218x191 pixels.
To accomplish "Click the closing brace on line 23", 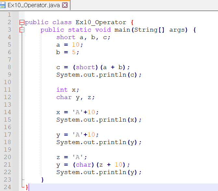I will click(43, 180).
